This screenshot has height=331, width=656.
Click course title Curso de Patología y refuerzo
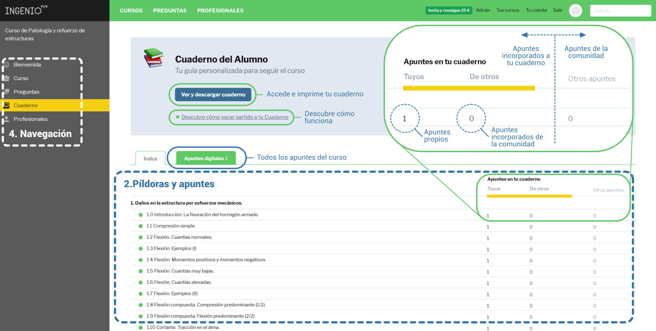45,34
